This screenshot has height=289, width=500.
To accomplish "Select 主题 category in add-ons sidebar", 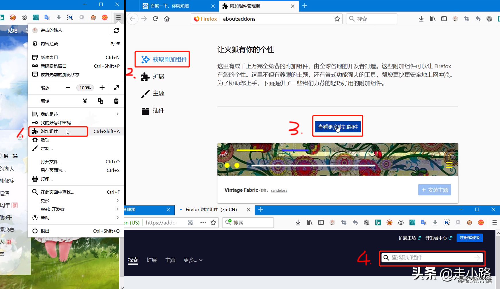I will 153,93.
